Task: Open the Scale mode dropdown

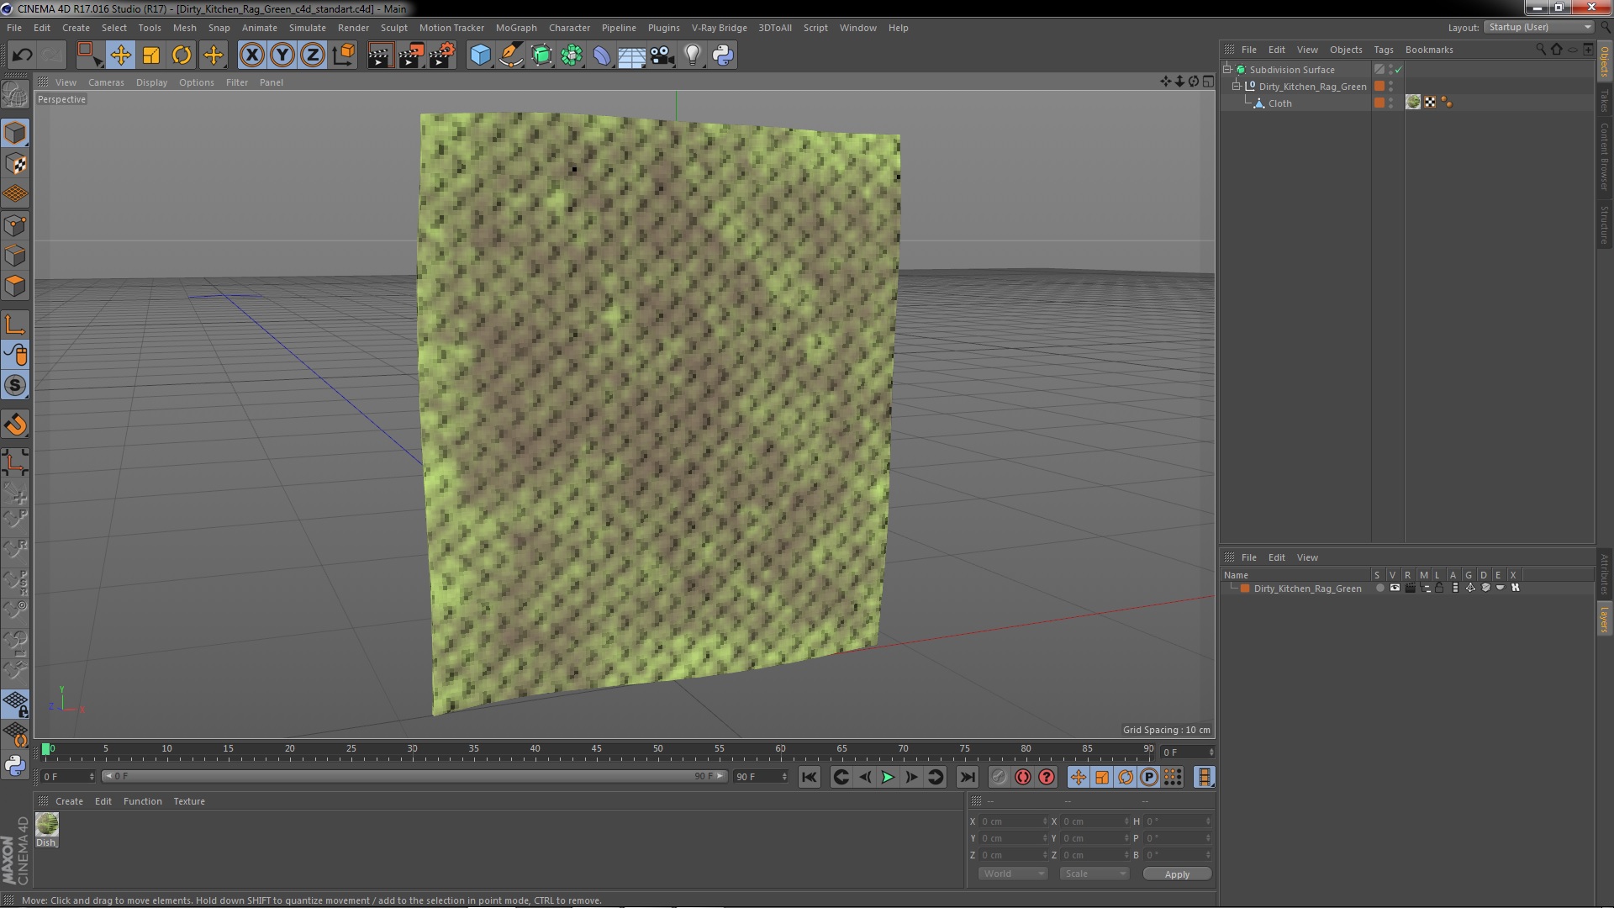Action: [1094, 874]
